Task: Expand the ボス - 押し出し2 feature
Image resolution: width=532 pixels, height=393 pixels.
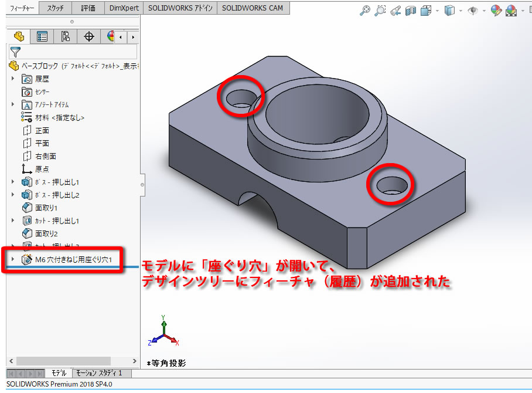Action: point(13,195)
